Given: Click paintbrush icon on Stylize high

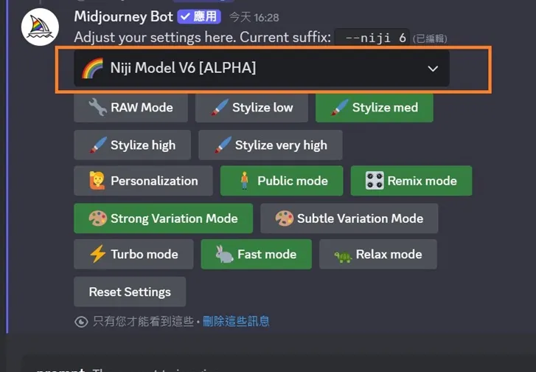Looking at the screenshot, I should [x=98, y=145].
